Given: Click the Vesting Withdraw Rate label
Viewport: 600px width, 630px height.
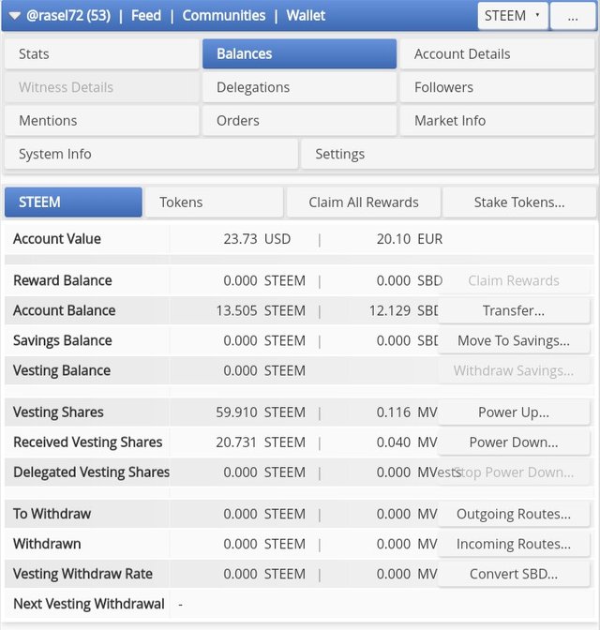Looking at the screenshot, I should point(82,574).
